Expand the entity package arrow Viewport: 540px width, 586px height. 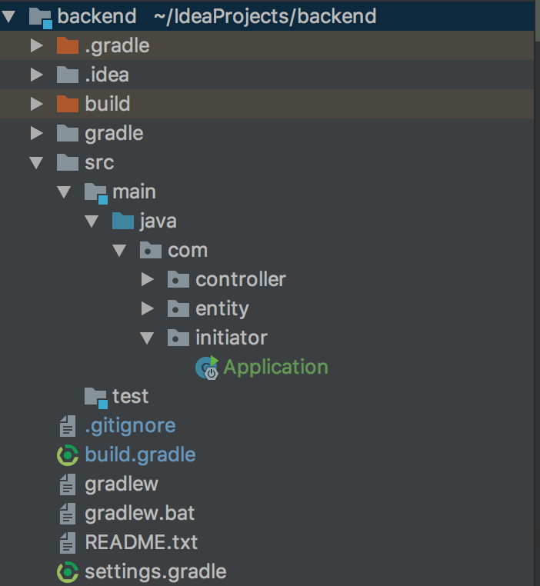(148, 309)
